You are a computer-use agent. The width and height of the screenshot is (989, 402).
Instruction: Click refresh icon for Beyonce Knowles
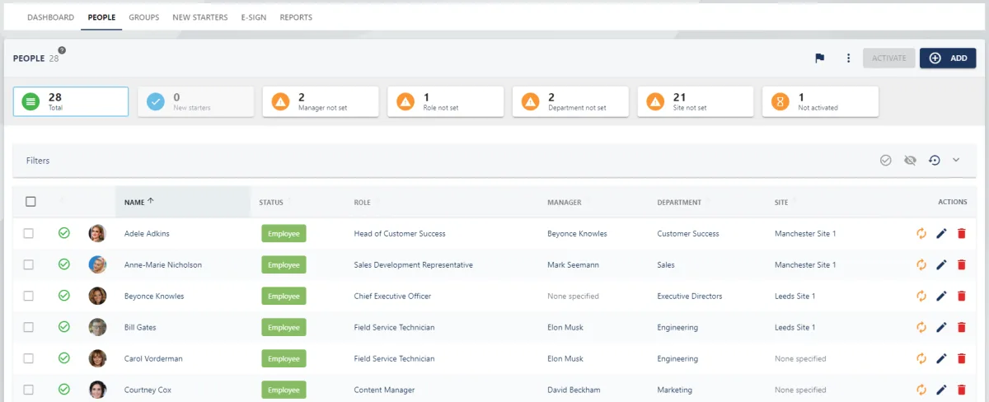pos(921,297)
